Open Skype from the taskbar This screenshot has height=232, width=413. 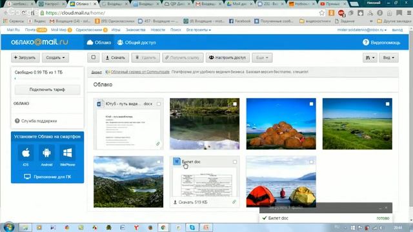(x=192, y=227)
